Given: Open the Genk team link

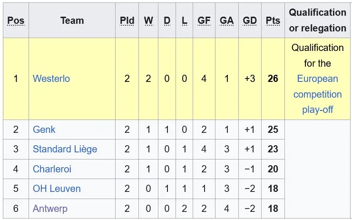Looking at the screenshot, I should (44, 130).
